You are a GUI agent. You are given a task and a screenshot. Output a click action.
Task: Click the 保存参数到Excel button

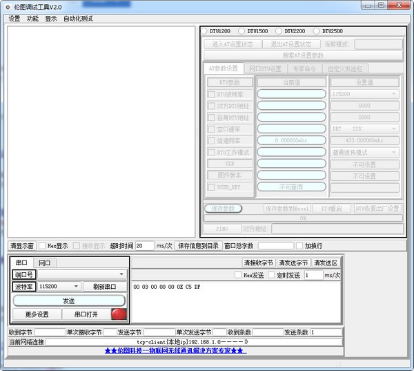(287, 209)
